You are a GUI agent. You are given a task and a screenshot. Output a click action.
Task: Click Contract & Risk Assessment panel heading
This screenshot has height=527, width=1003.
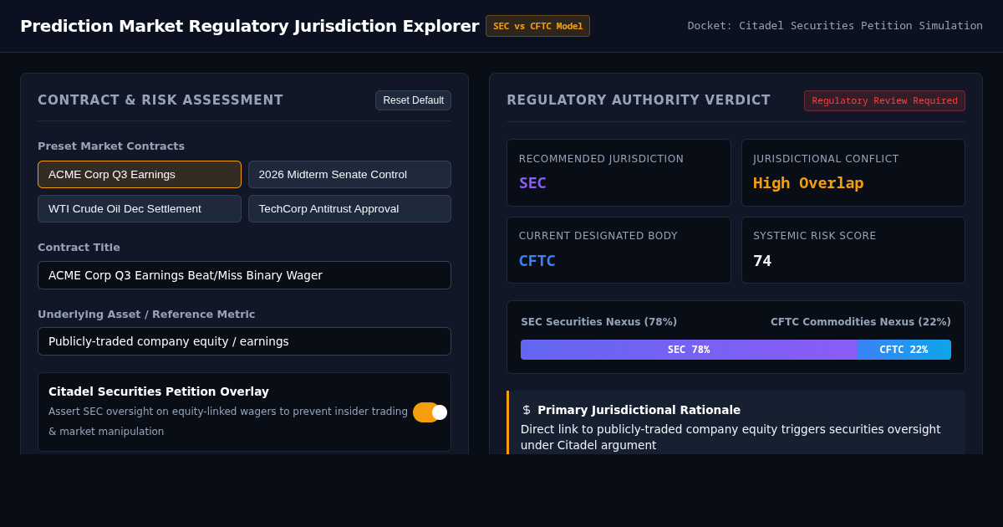point(160,100)
